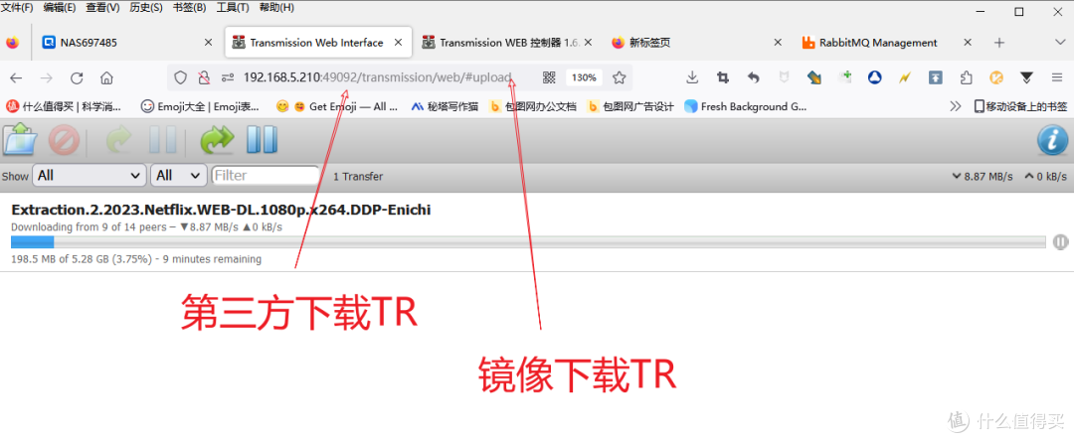Click the Start selected torrents arrow icon
The height and width of the screenshot is (443, 1074).
coord(118,141)
